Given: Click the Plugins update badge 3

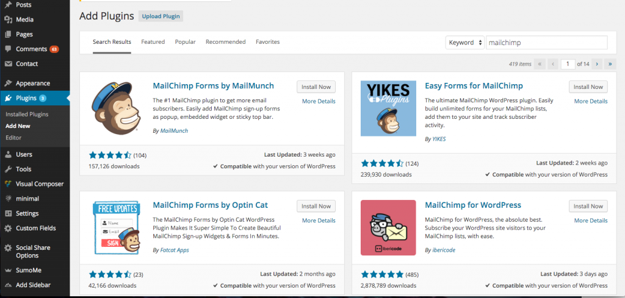Looking at the screenshot, I should pos(43,98).
